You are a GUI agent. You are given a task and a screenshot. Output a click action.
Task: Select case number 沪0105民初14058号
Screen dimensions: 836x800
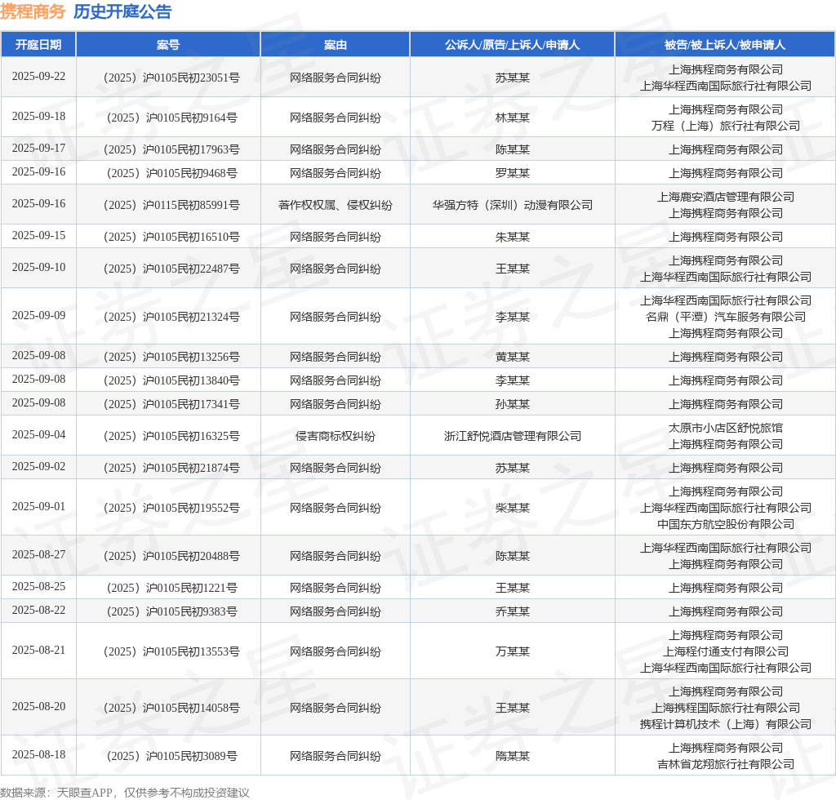pos(171,708)
